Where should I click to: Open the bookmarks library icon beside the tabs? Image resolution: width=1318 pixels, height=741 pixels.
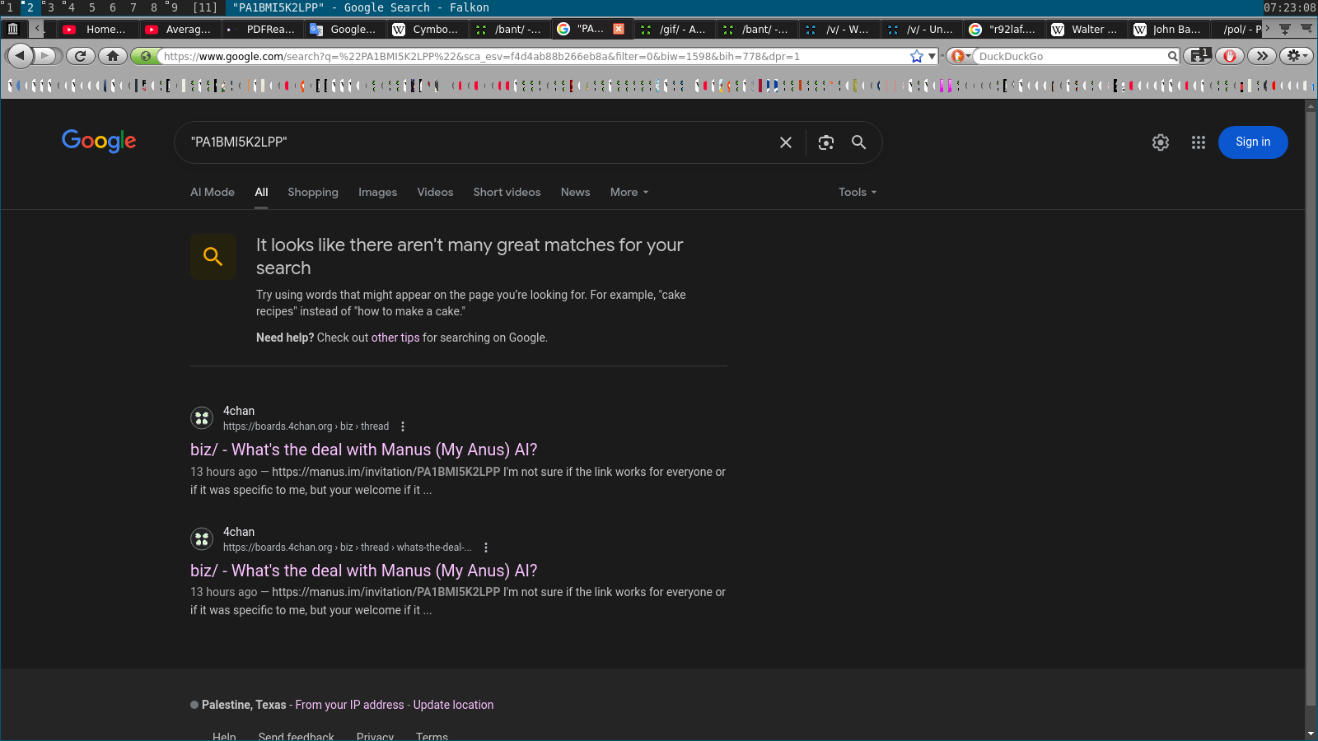[x=12, y=29]
